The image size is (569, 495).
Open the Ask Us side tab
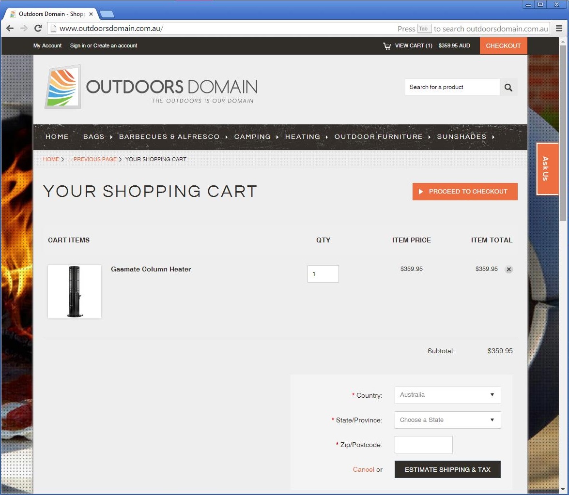click(x=547, y=168)
